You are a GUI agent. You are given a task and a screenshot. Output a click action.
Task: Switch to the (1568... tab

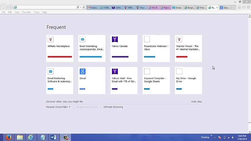(105, 8)
